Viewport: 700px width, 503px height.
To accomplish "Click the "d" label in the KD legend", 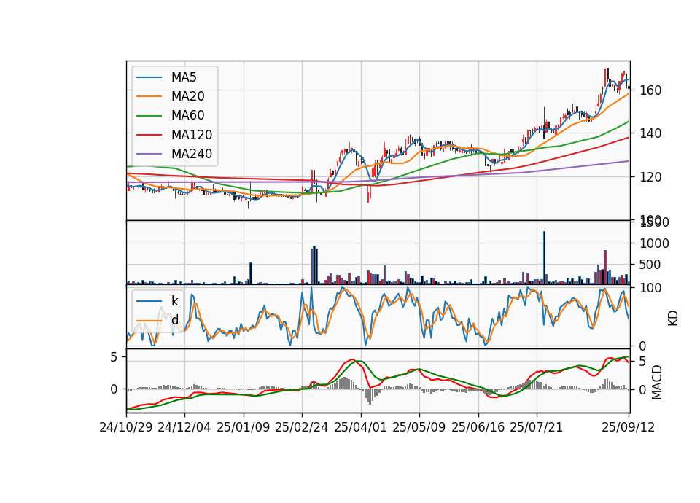I will point(174,320).
